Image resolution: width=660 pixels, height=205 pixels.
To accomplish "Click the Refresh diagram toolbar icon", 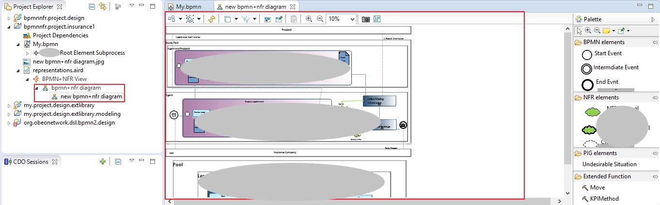I will [x=211, y=19].
